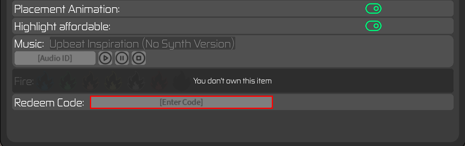Viewport: 465px width, 146px height.
Task: Choose the third fire icon, orange flame
Action: pyautogui.click(x=91, y=81)
